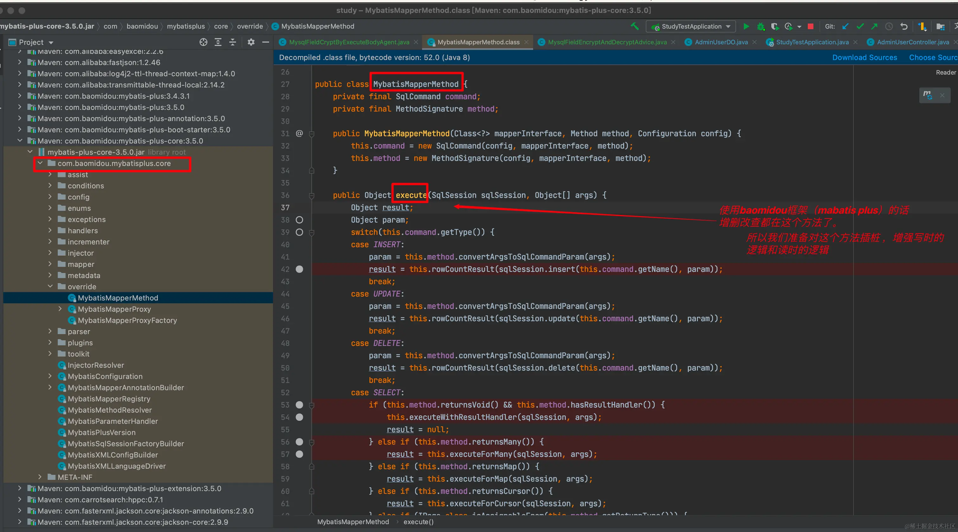This screenshot has height=532, width=958.
Task: Open the StudyTestApplication run configuration dropdown
Action: 691,26
